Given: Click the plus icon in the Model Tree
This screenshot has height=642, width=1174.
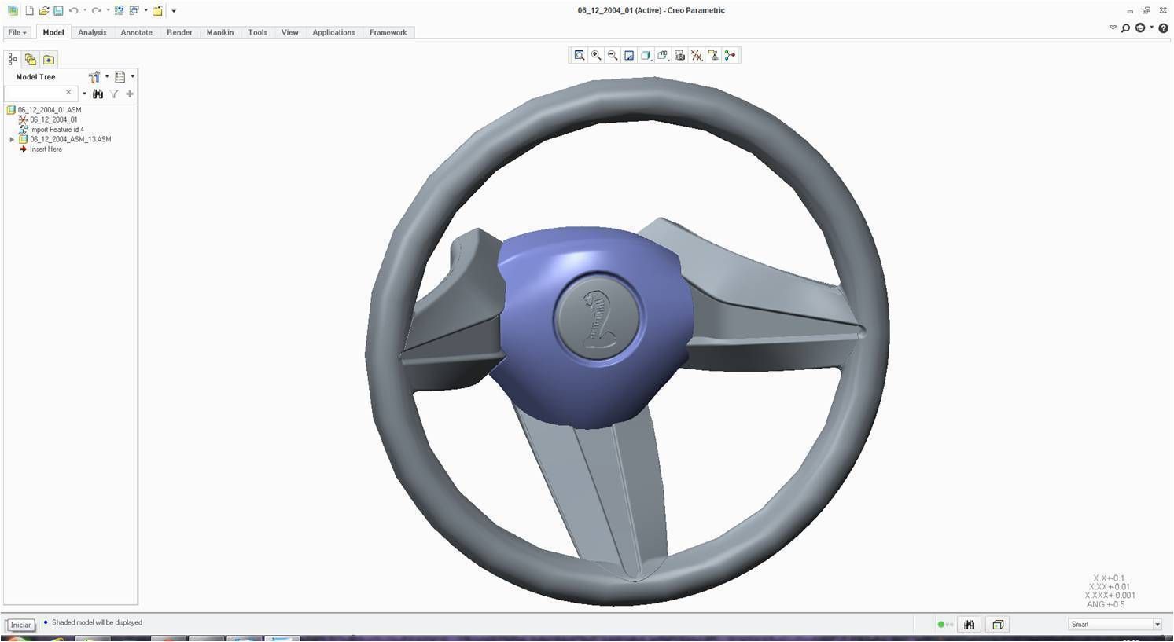Looking at the screenshot, I should (x=130, y=94).
